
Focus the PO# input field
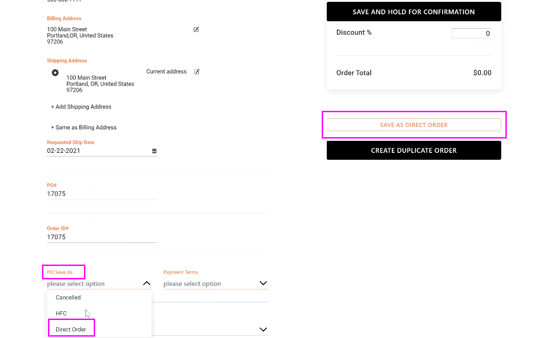102,194
